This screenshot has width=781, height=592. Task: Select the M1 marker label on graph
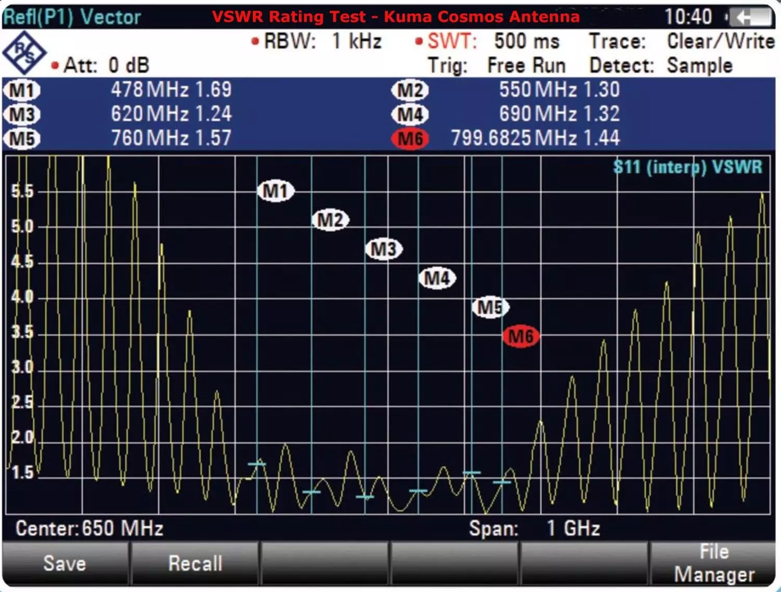276,191
